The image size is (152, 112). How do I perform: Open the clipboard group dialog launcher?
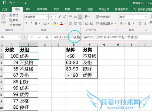(22, 30)
